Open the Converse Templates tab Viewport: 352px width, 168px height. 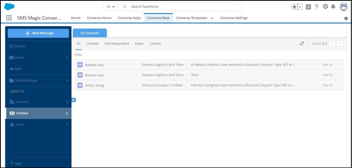pyautogui.click(x=192, y=18)
